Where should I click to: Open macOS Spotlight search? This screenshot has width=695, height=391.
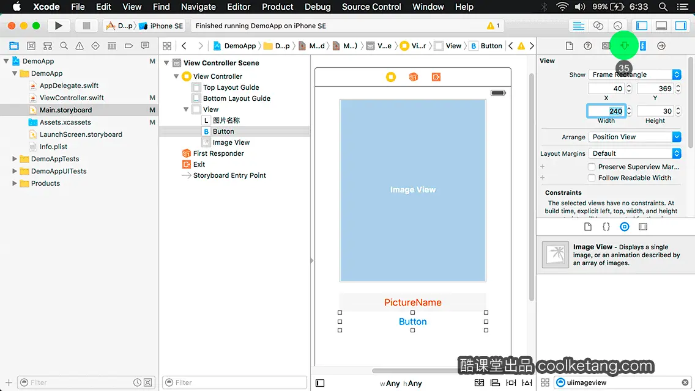point(663,7)
